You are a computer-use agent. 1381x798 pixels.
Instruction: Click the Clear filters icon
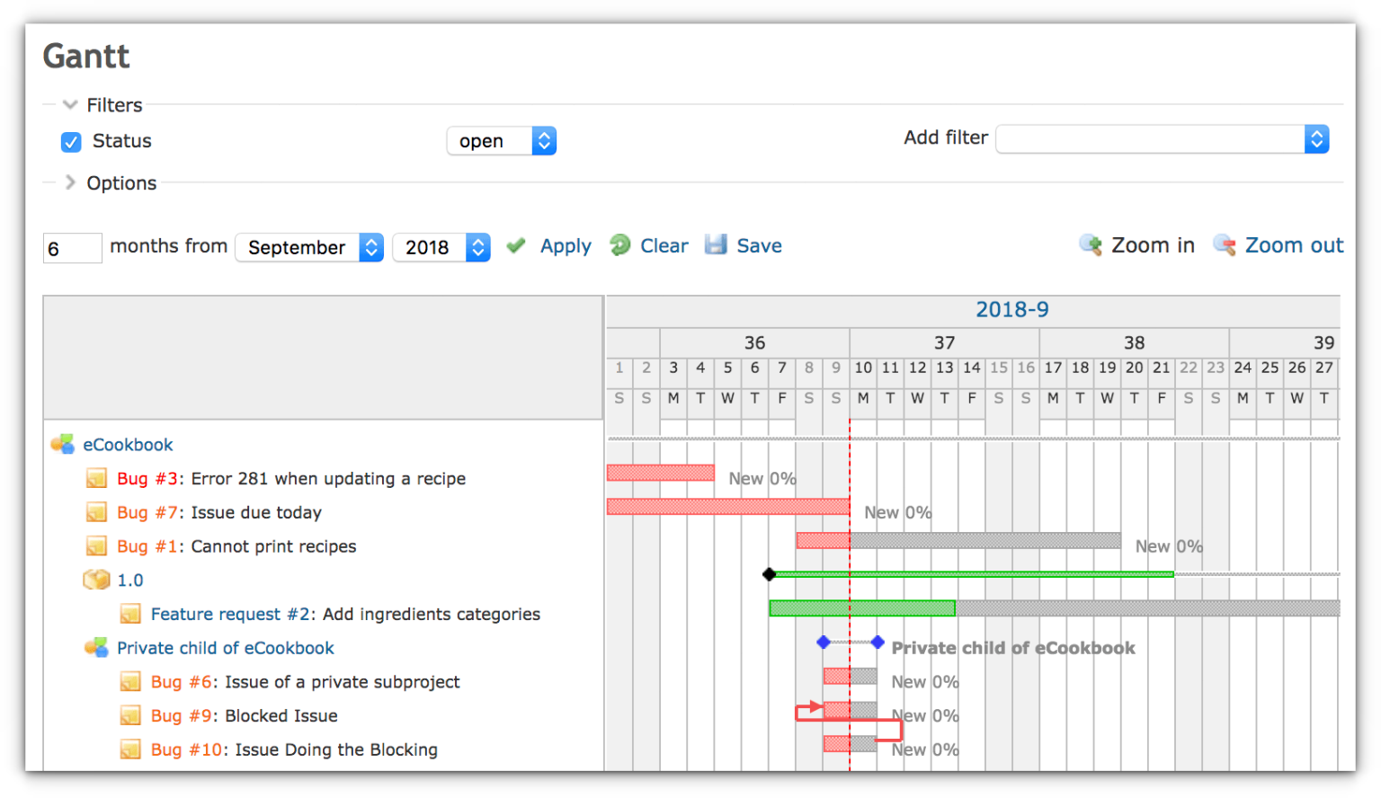point(621,244)
